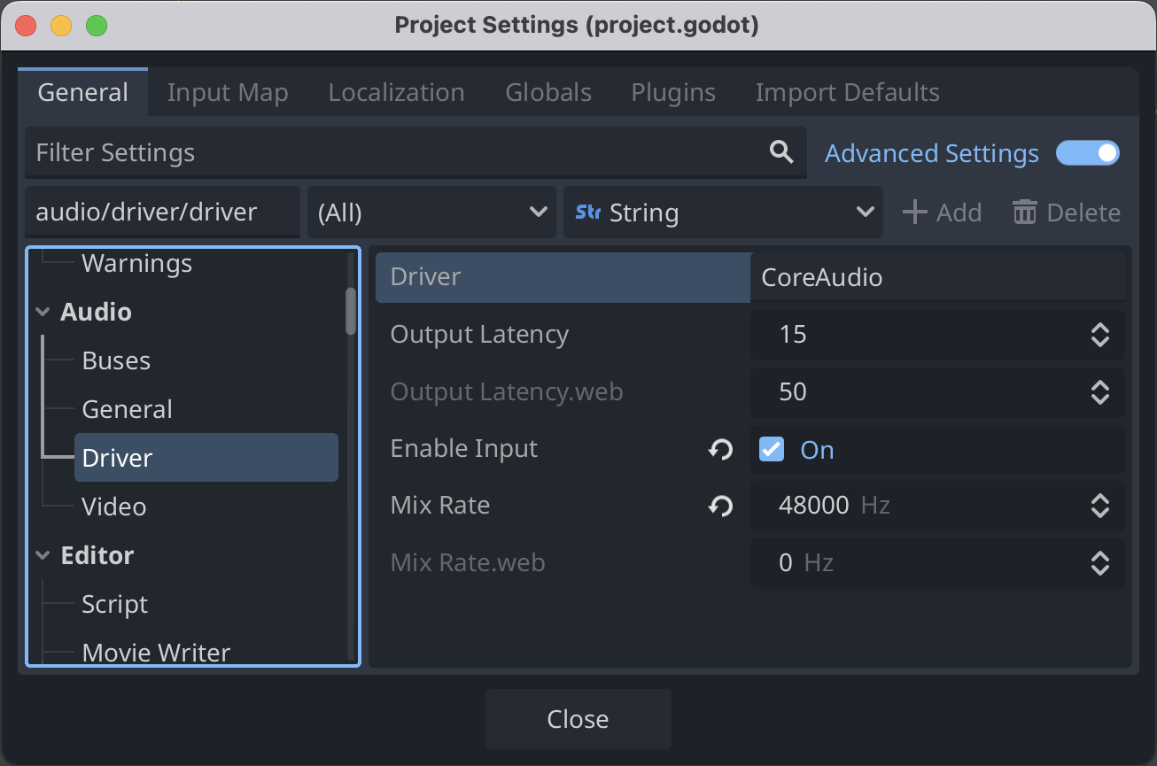This screenshot has height=766, width=1157.
Task: Click inside the Filter Settings search field
Action: coord(354,152)
